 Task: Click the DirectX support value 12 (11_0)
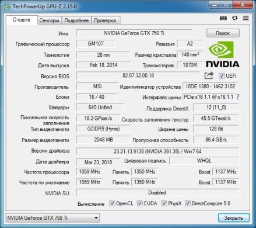pos(216,108)
